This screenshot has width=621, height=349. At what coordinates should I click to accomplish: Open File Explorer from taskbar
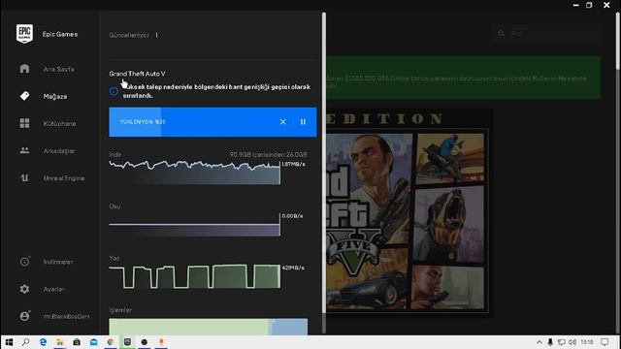(60, 342)
